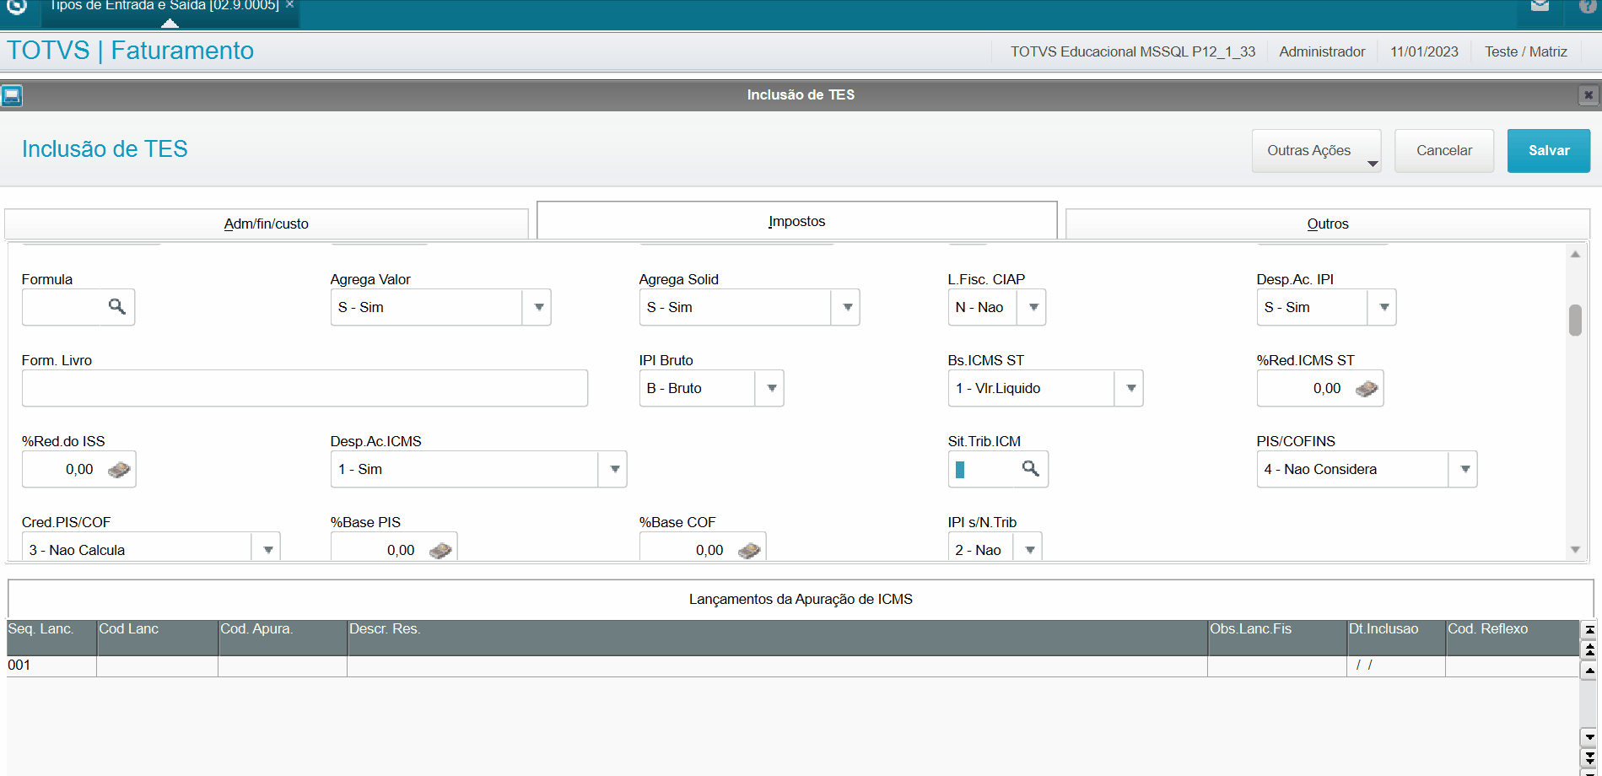Open the IPI s/N.Trib dropdown
The height and width of the screenshot is (776, 1602).
point(1028,548)
